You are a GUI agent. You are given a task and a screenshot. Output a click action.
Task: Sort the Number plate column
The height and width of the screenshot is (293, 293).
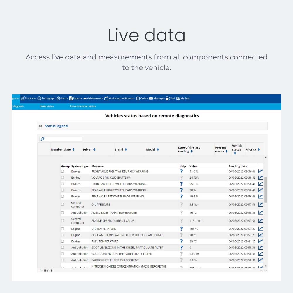(x=73, y=149)
